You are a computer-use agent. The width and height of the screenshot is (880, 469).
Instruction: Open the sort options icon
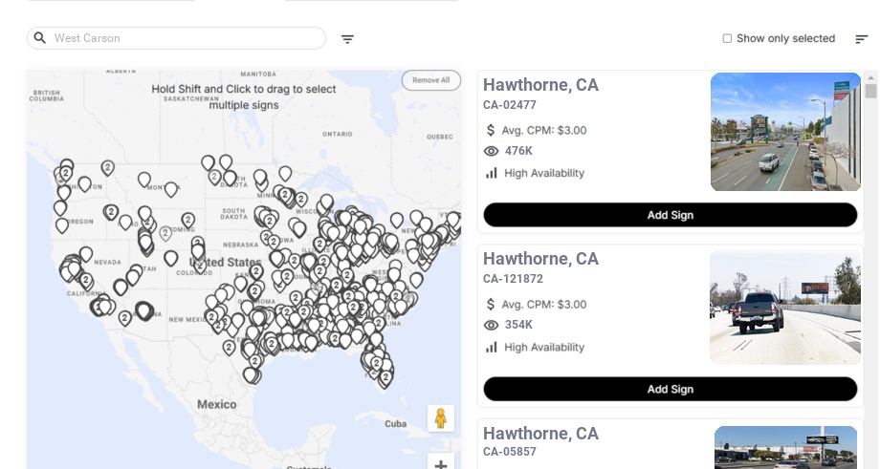coord(861,39)
